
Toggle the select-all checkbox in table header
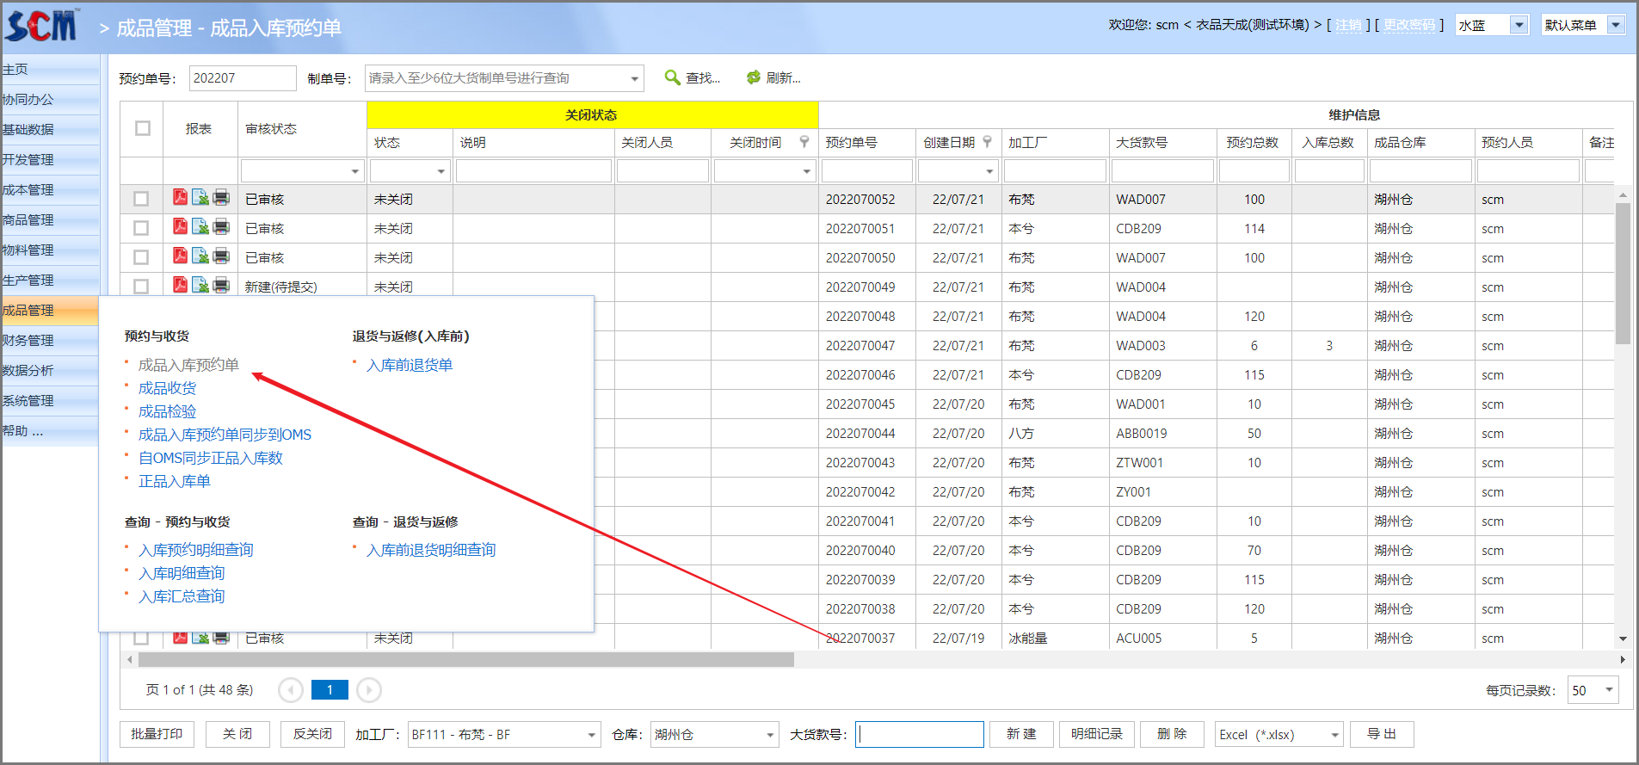[143, 128]
